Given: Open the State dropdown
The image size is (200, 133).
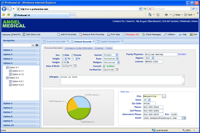Looking at the screenshot, I should click(x=149, y=100).
